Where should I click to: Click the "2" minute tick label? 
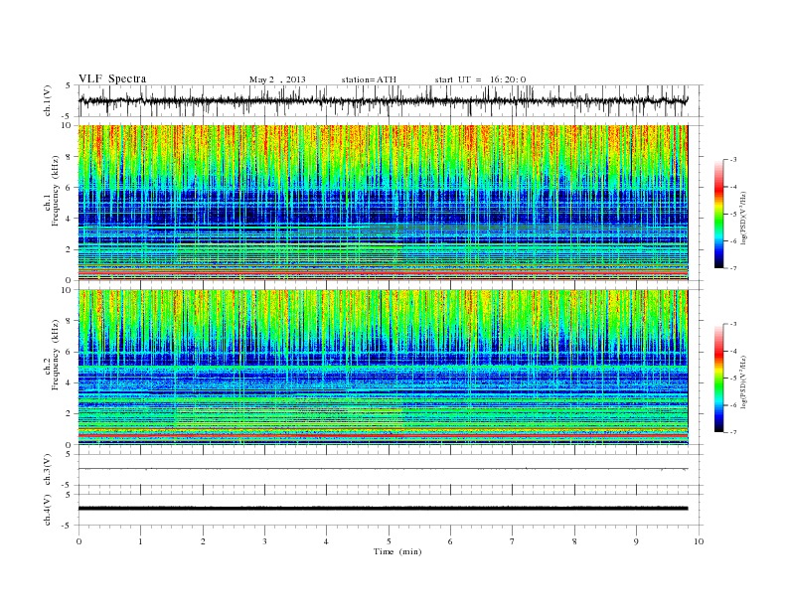[x=203, y=541]
